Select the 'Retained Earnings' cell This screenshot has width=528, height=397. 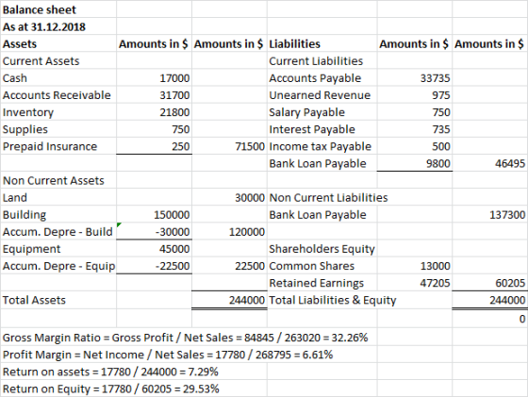322,283
